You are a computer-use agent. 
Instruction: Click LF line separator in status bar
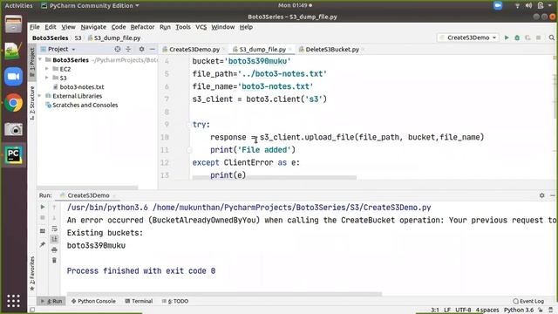(447, 311)
